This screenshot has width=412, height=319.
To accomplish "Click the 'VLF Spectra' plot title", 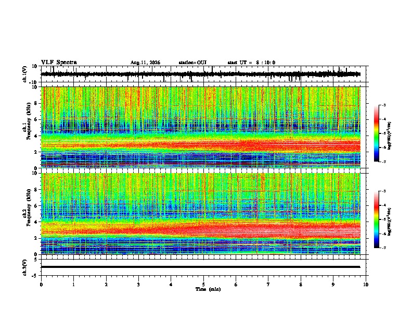I will [x=59, y=63].
